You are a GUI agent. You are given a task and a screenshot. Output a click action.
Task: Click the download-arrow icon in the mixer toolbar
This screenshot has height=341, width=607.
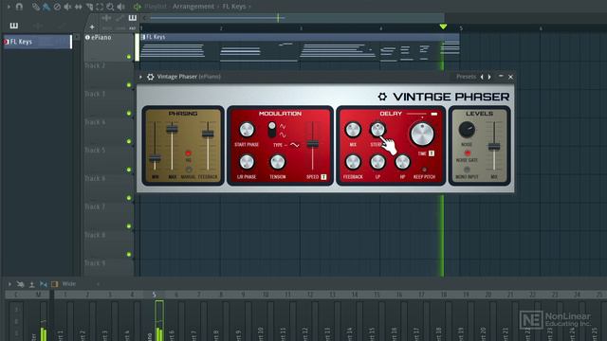(x=32, y=284)
